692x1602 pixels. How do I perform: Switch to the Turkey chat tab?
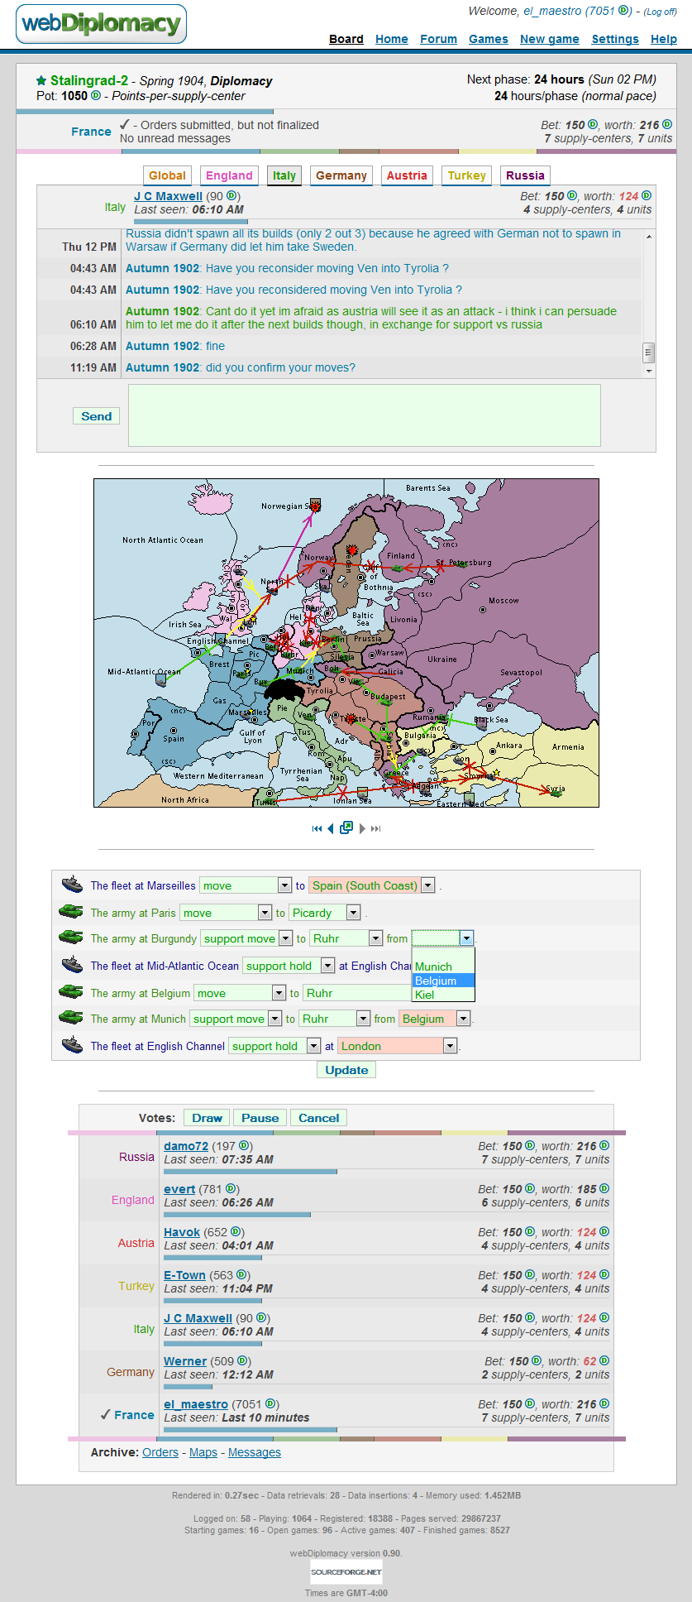tap(467, 175)
